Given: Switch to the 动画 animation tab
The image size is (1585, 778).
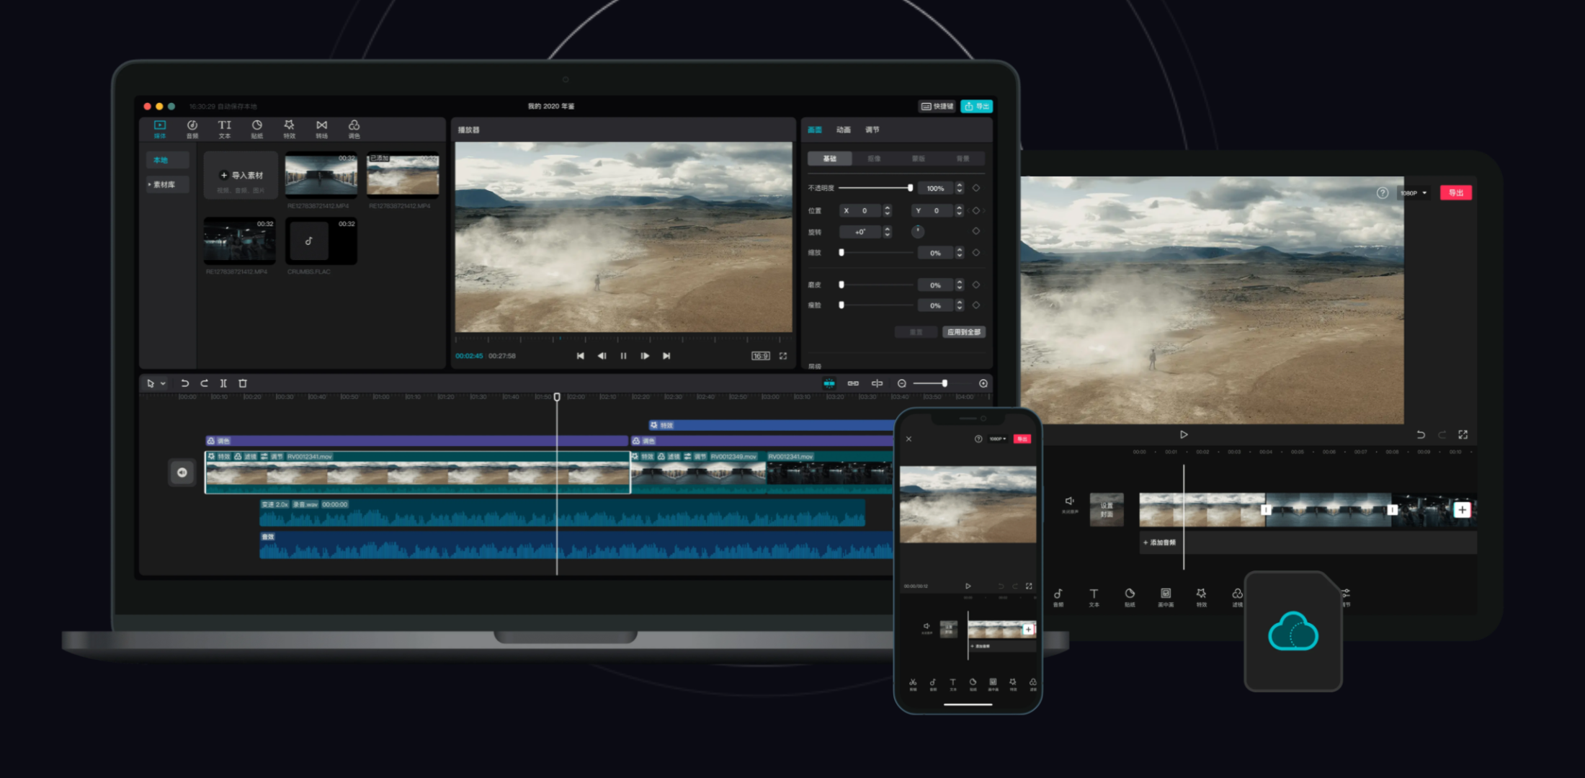Looking at the screenshot, I should [843, 130].
